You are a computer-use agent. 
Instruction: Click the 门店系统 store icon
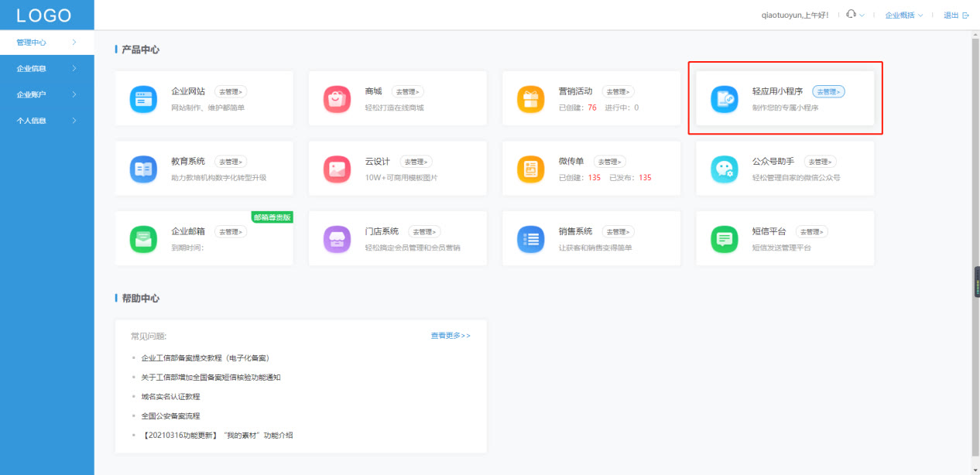pyautogui.click(x=338, y=238)
